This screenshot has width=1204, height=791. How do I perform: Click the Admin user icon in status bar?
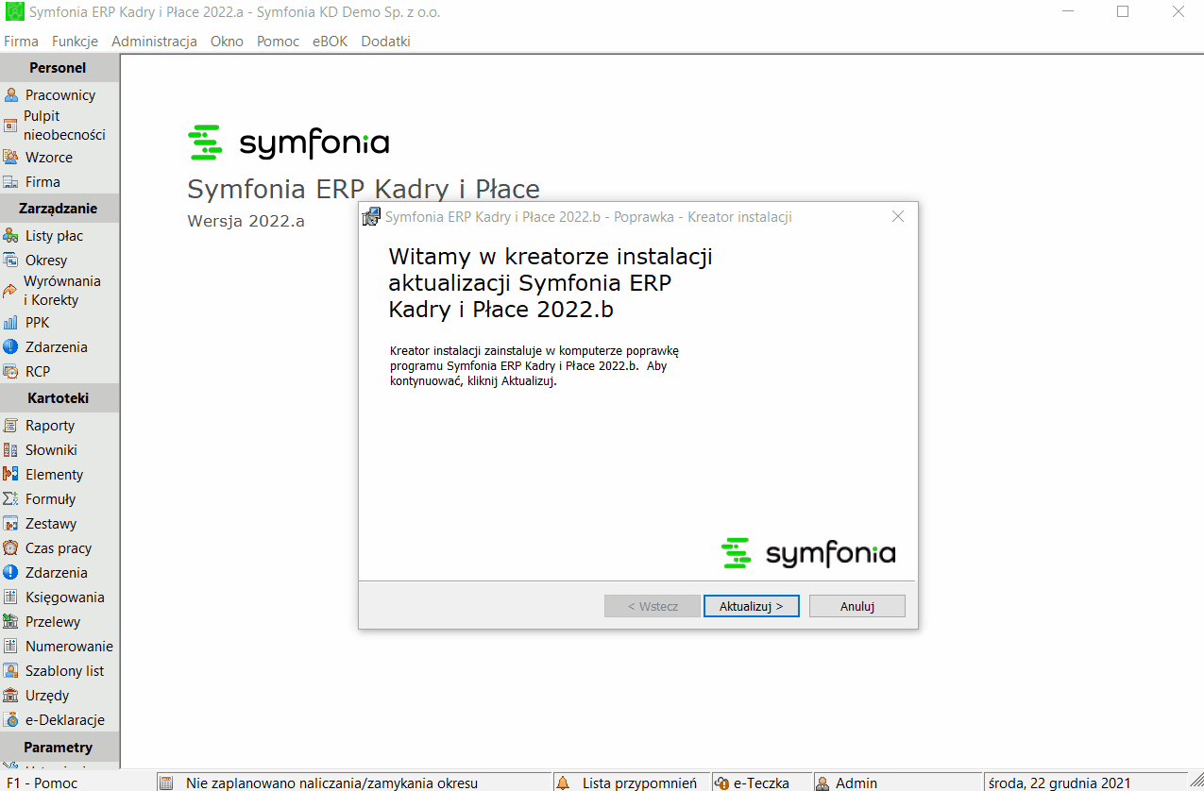822,783
